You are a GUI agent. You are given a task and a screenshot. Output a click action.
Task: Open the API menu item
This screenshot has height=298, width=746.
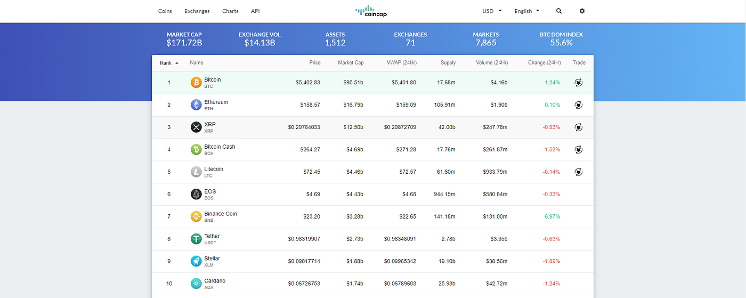[x=255, y=11]
